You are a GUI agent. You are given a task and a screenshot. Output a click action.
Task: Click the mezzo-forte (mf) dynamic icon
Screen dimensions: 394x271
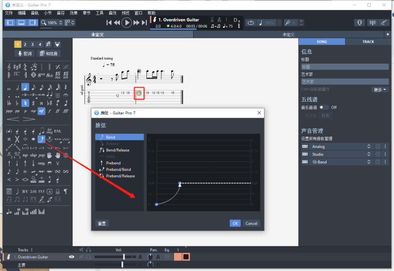pos(41,111)
